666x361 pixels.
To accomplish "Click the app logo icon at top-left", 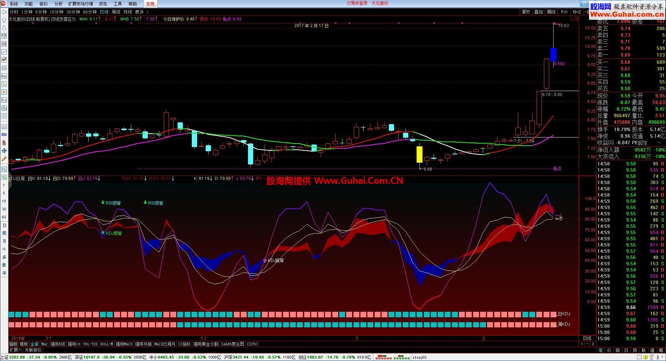I will tap(4, 3).
